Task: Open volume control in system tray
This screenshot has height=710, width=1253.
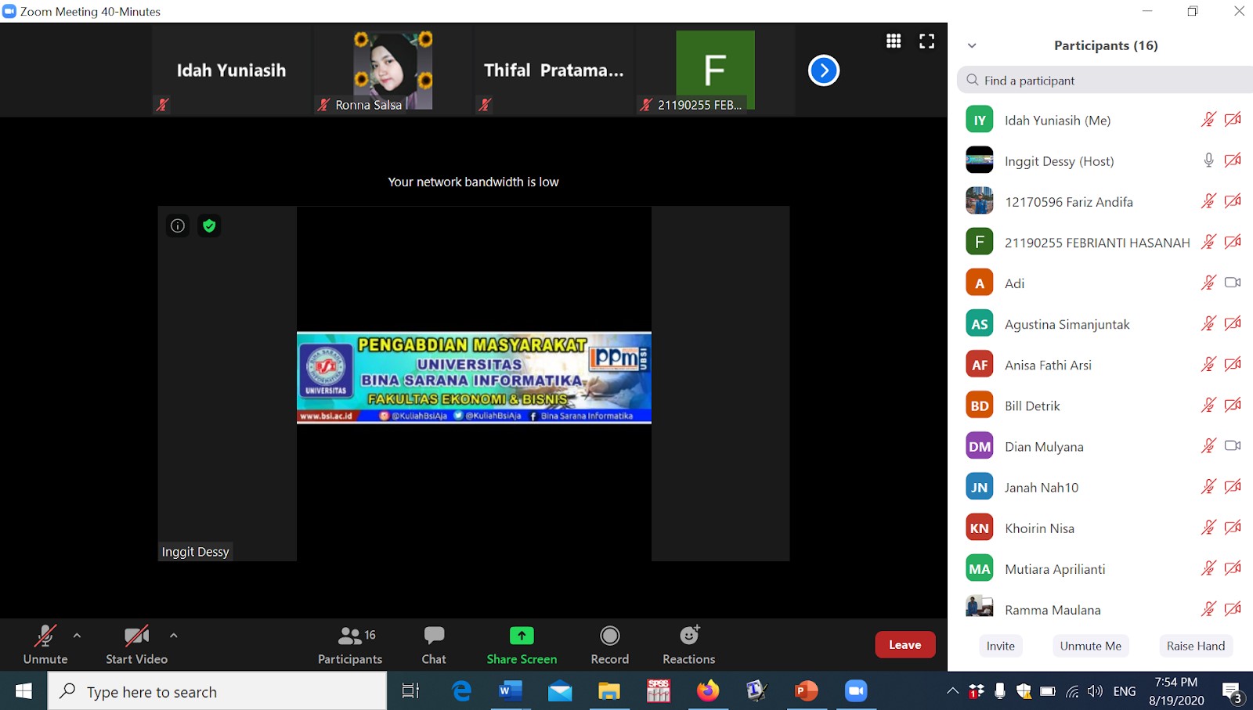Action: click(1096, 691)
